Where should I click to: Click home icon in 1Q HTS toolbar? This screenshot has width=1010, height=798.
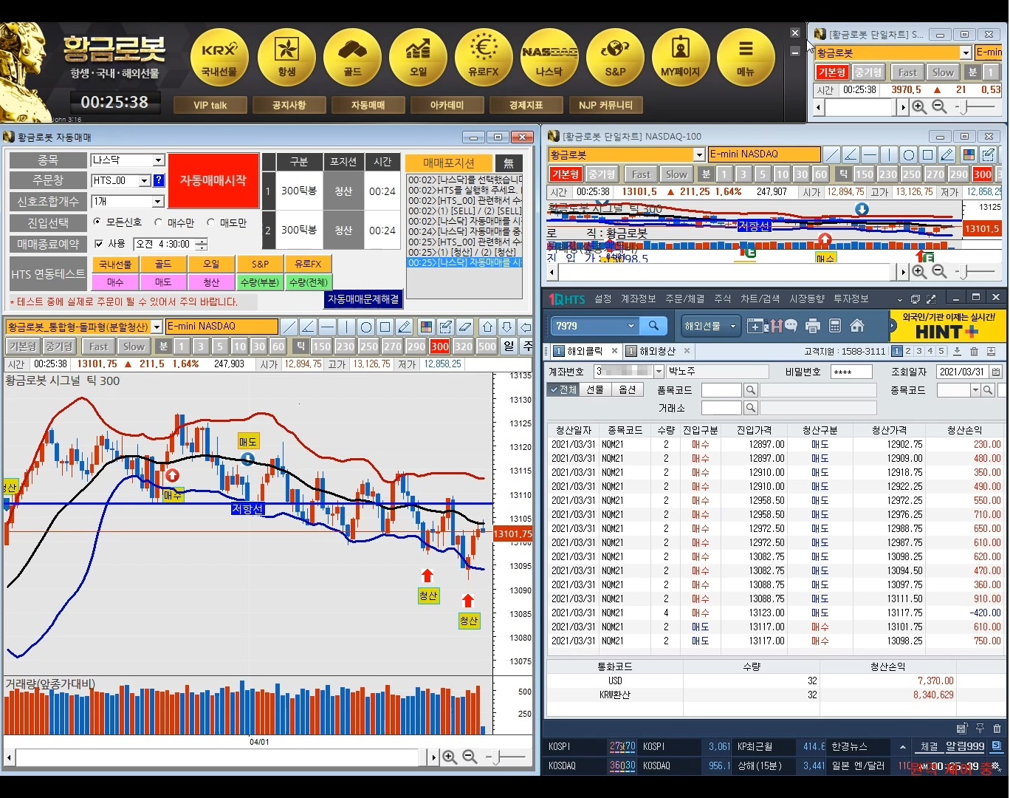857,326
